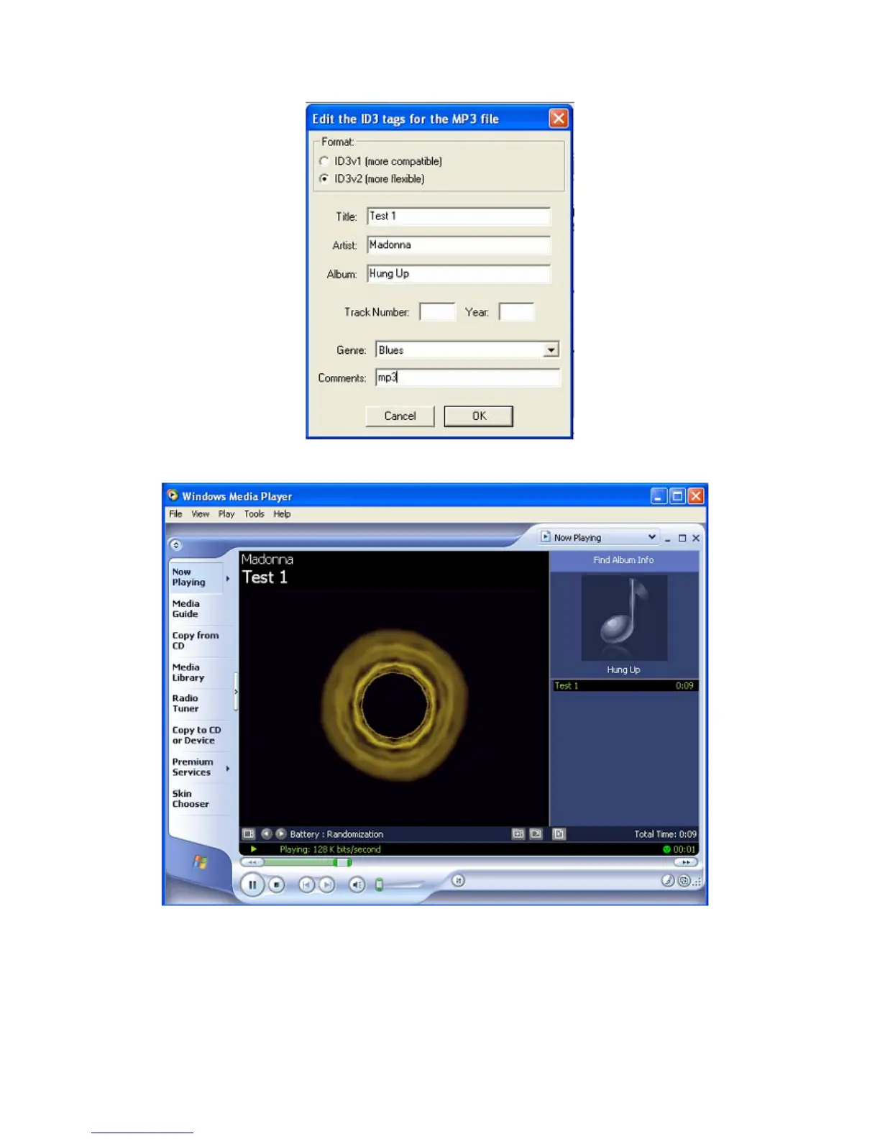Pause playback in Windows Media Player
This screenshot has width=880, height=1139.
coord(252,884)
